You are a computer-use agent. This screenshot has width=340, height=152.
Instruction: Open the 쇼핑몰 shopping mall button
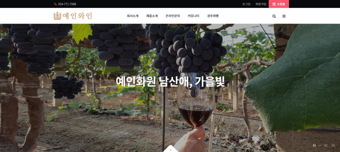[x=279, y=4]
